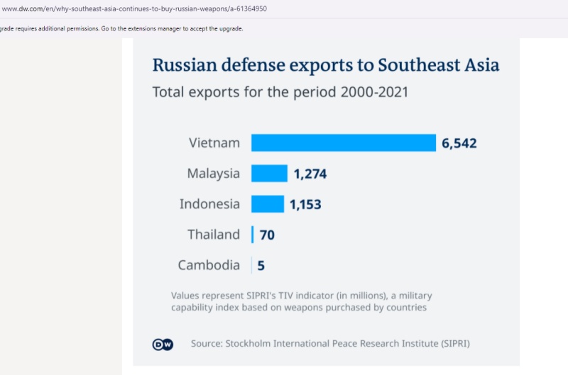Click the Indonesia blue bar
568x375 pixels.
coord(268,204)
